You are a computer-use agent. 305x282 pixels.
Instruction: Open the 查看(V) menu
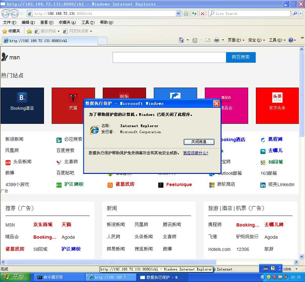click(x=47, y=22)
